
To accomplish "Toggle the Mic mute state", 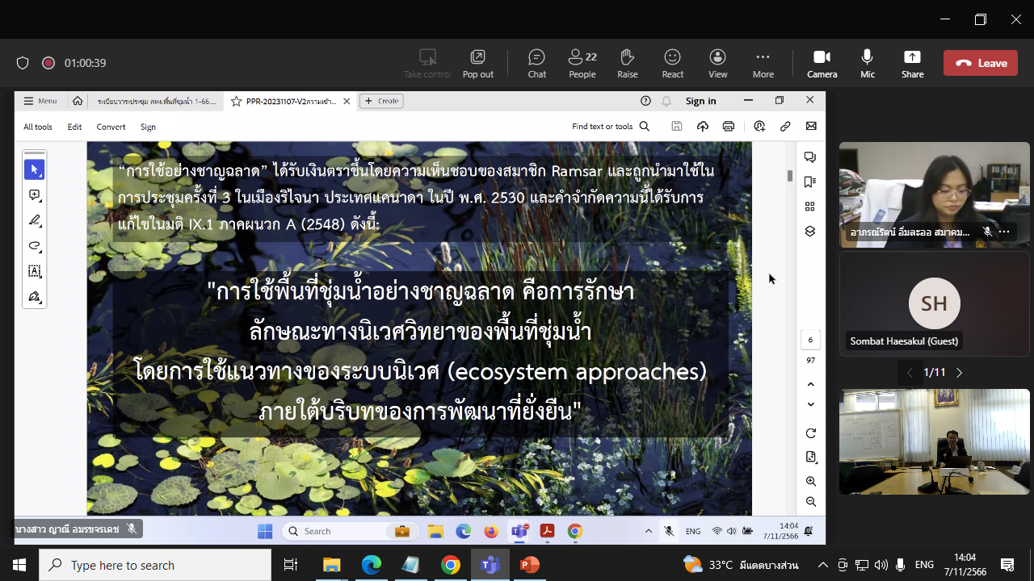I will point(867,63).
